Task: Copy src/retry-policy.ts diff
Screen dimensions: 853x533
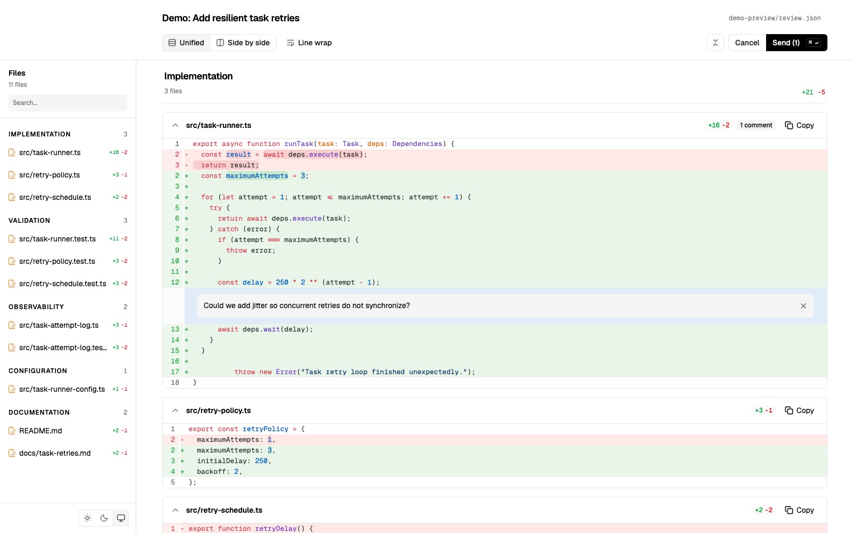Action: point(799,410)
